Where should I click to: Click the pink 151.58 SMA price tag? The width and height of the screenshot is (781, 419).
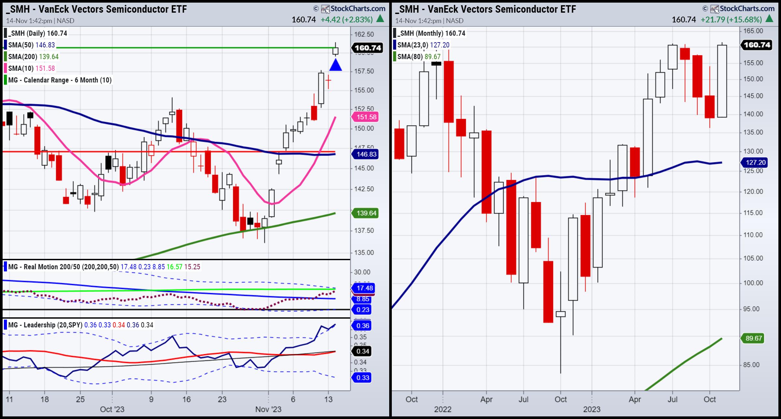(366, 117)
